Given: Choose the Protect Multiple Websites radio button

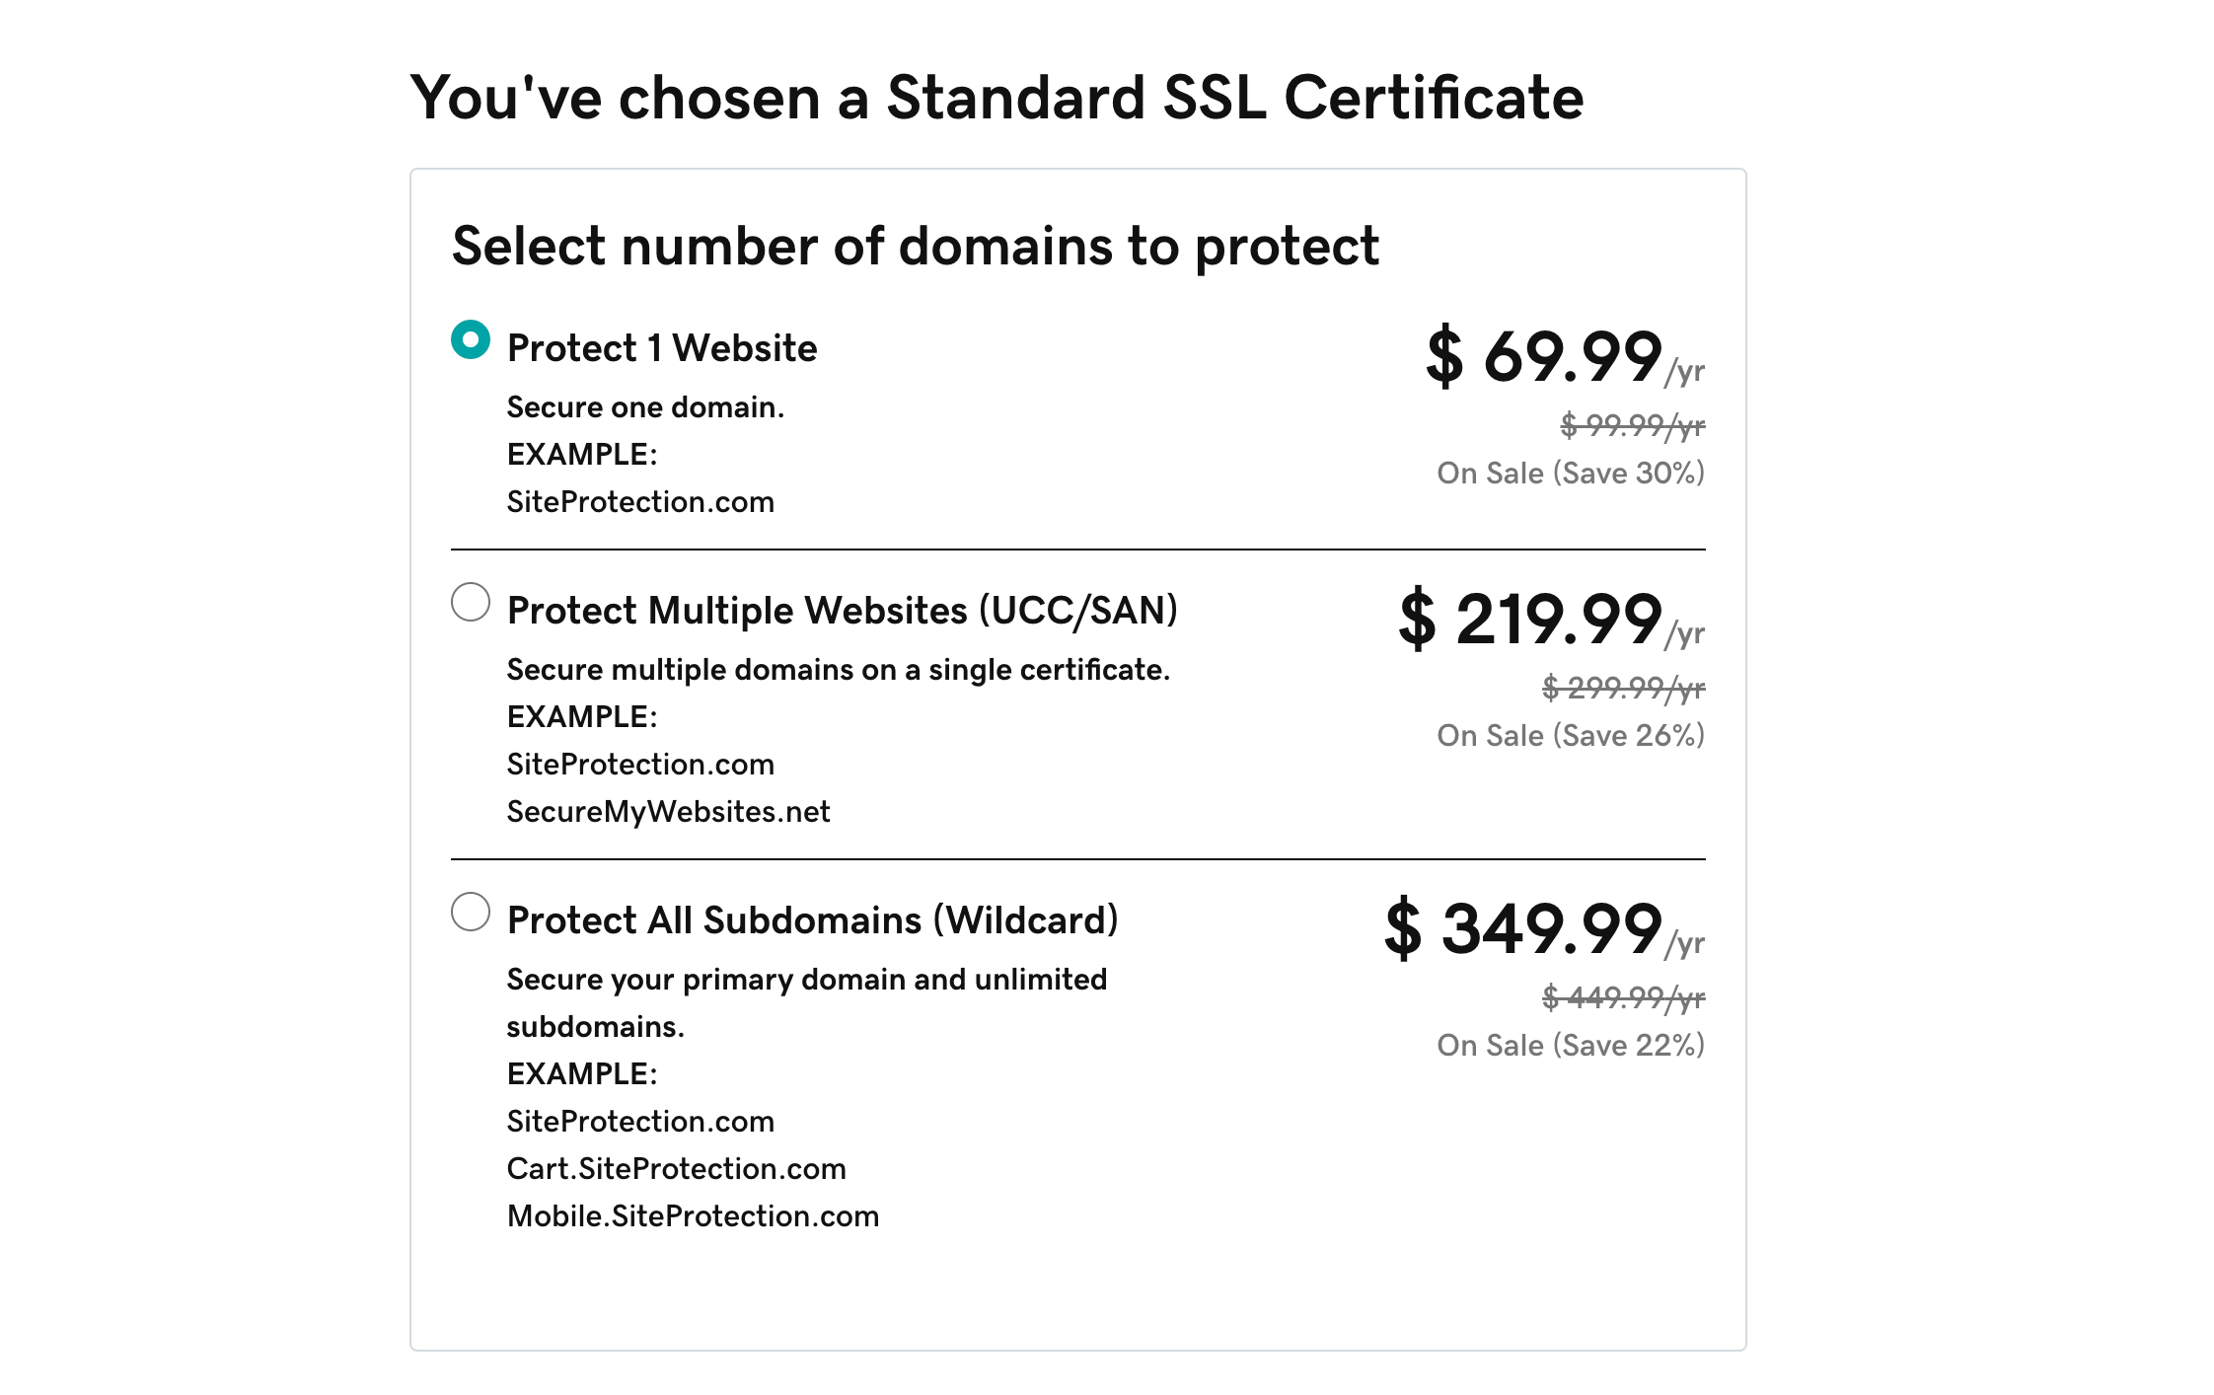Looking at the screenshot, I should [x=471, y=602].
